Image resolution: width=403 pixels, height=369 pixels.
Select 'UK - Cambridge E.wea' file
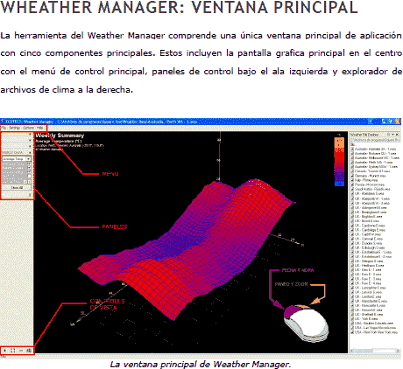pos(370,230)
